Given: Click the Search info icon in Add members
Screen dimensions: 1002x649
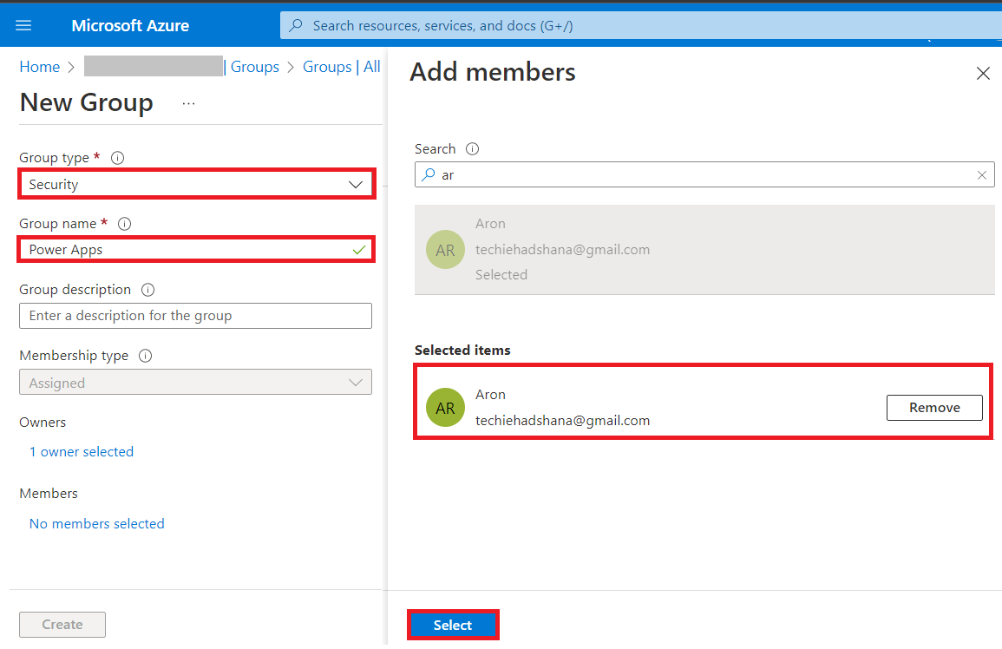Looking at the screenshot, I should 471,148.
